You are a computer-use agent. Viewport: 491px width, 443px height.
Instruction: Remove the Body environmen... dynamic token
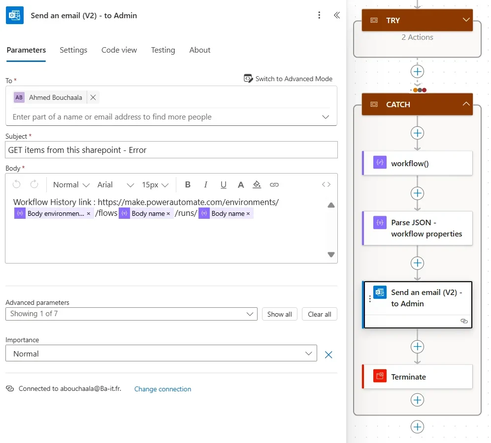click(x=89, y=213)
